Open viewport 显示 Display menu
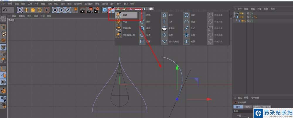The height and width of the screenshot is (118, 293). point(29,16)
